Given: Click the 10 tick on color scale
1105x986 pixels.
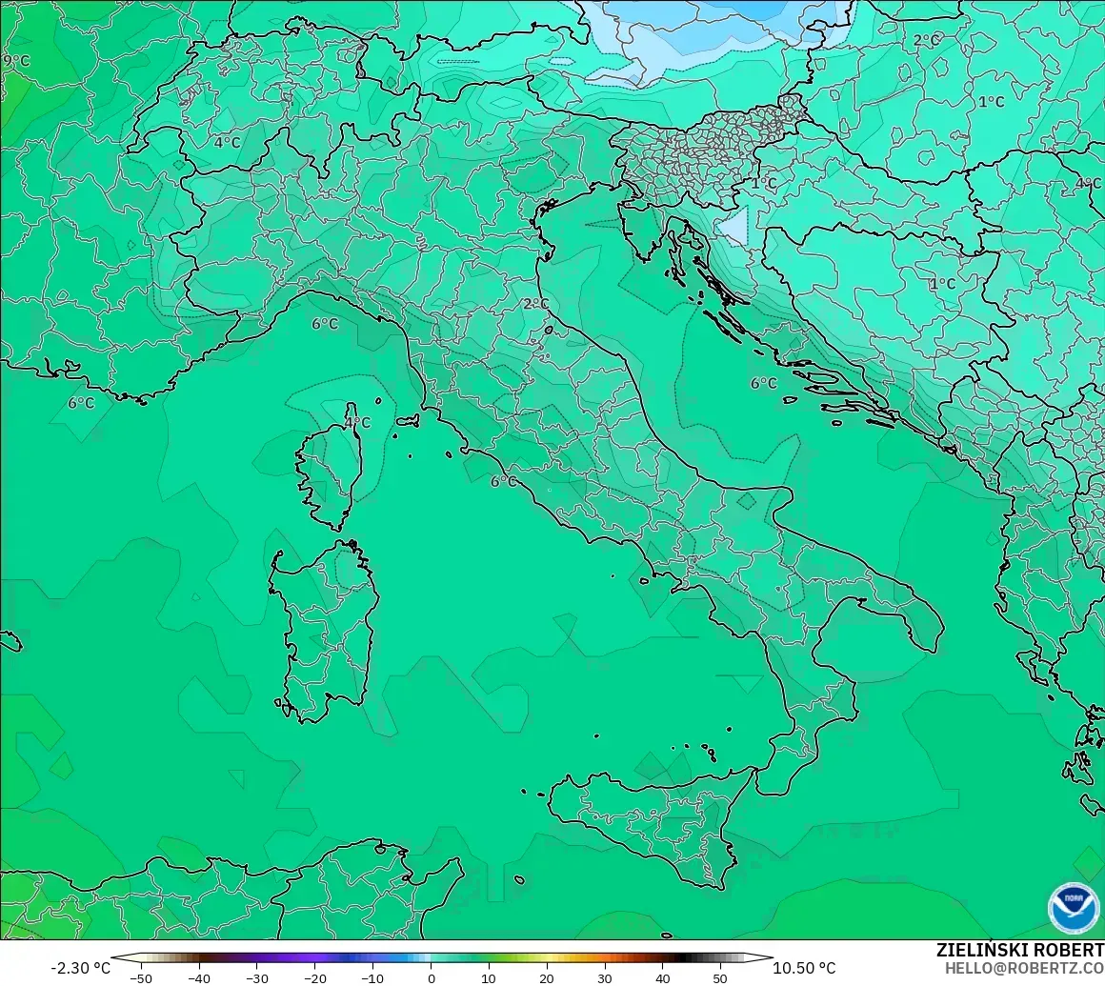Looking at the screenshot, I should click(x=489, y=978).
